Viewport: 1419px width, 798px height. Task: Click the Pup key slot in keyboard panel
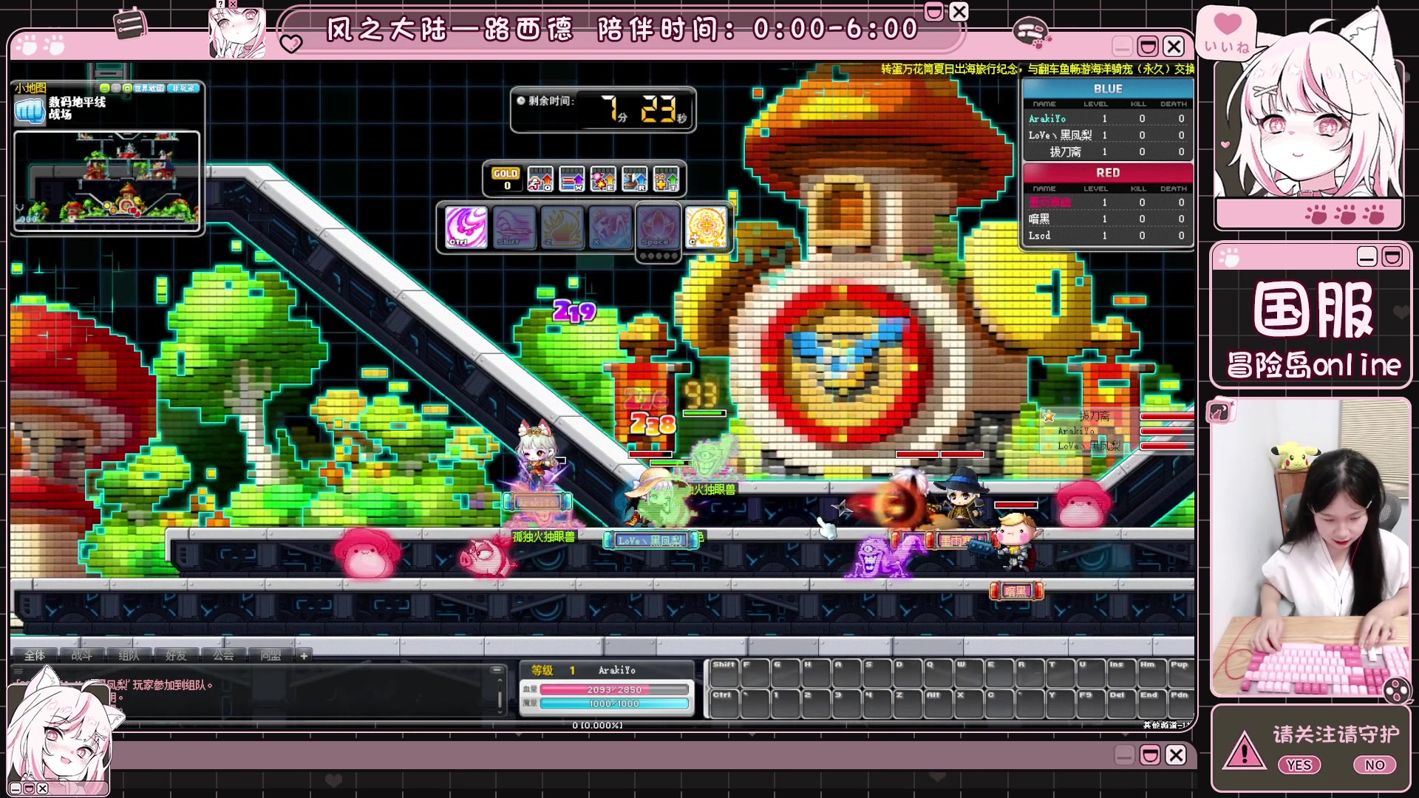[x=1180, y=673]
